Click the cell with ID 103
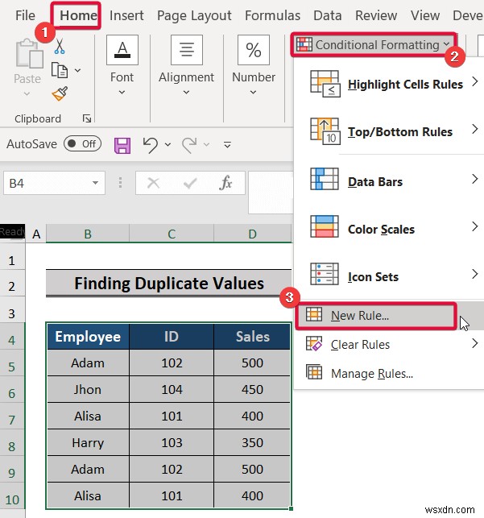Image resolution: width=484 pixels, height=518 pixels. coord(172,443)
